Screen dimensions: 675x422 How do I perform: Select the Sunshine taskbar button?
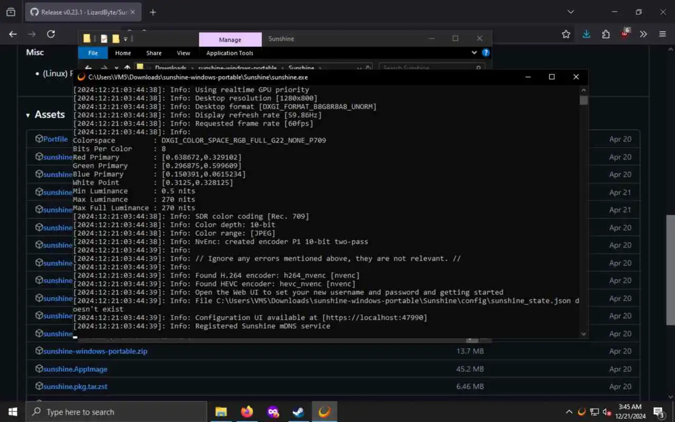[x=324, y=412]
